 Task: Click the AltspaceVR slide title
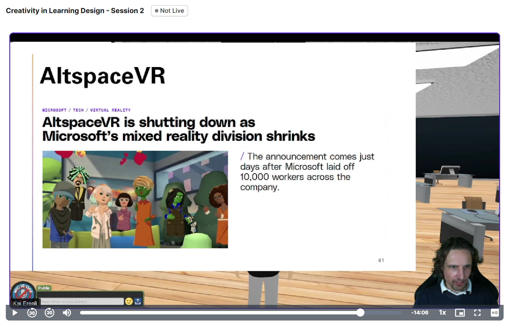pos(102,76)
